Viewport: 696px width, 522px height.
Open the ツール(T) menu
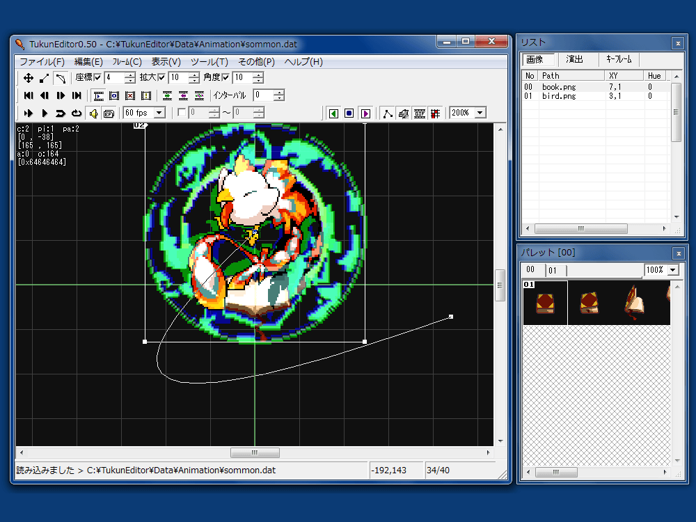click(x=209, y=62)
